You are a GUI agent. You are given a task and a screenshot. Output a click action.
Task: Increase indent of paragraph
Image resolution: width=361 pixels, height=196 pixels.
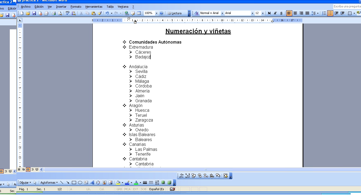[342, 13]
